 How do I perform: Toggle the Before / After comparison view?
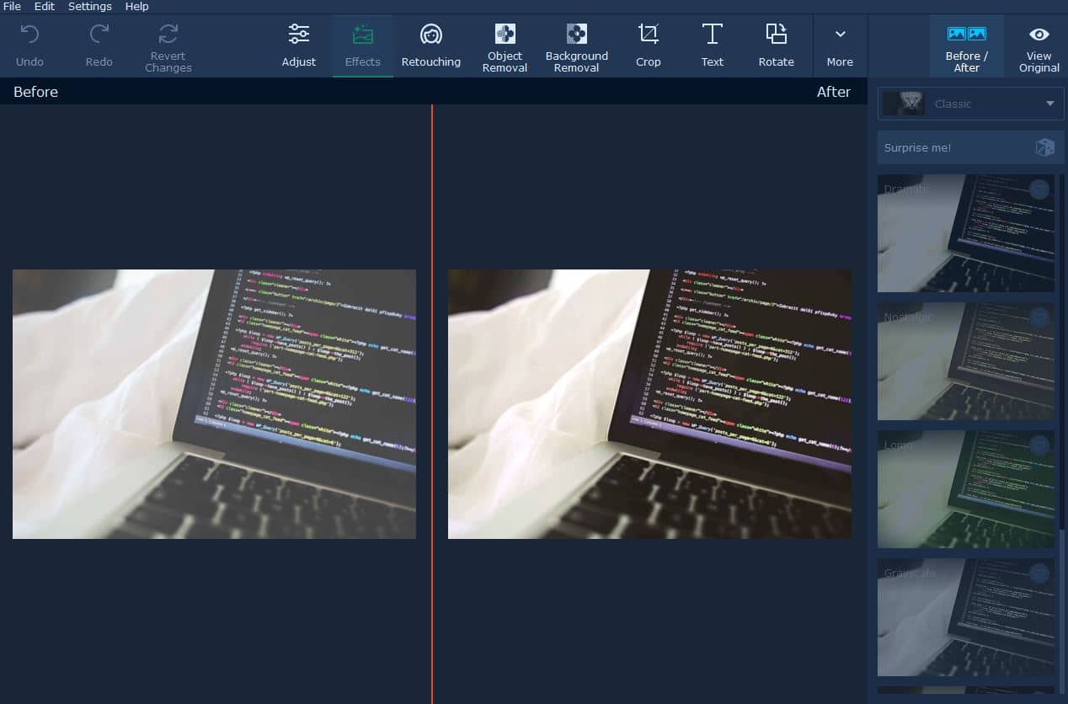pos(966,45)
